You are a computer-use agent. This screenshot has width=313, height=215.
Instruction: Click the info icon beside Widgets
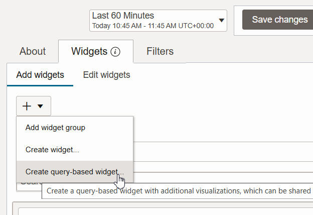pyautogui.click(x=116, y=51)
